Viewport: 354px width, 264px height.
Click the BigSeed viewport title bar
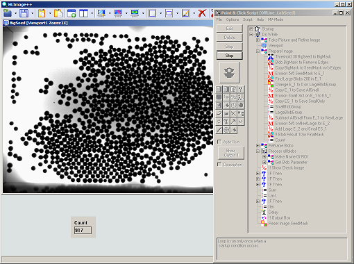point(108,23)
